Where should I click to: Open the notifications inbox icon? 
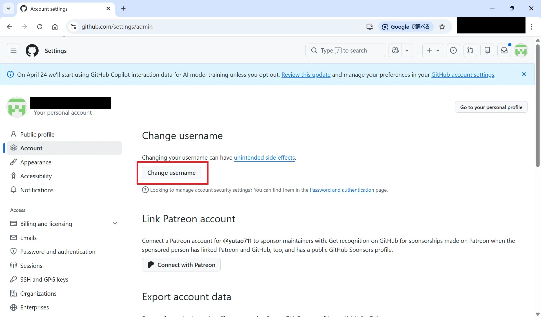(504, 51)
